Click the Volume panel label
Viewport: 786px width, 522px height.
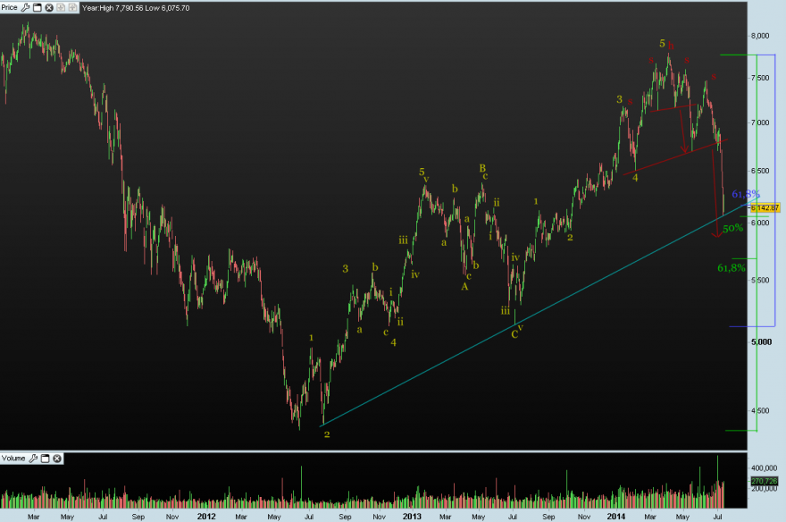click(x=13, y=459)
